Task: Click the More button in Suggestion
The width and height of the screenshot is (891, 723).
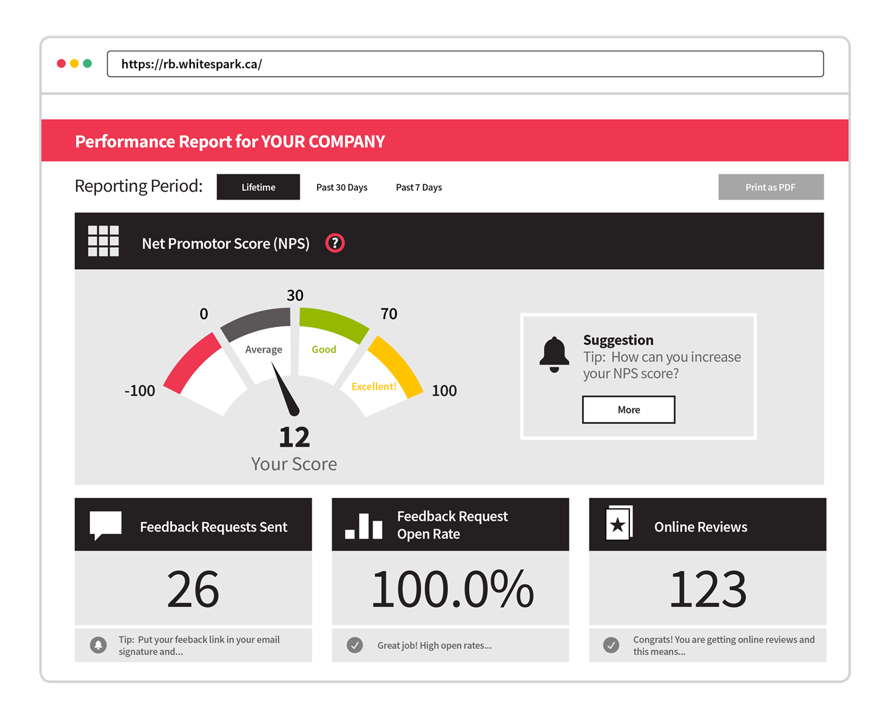Action: tap(628, 410)
